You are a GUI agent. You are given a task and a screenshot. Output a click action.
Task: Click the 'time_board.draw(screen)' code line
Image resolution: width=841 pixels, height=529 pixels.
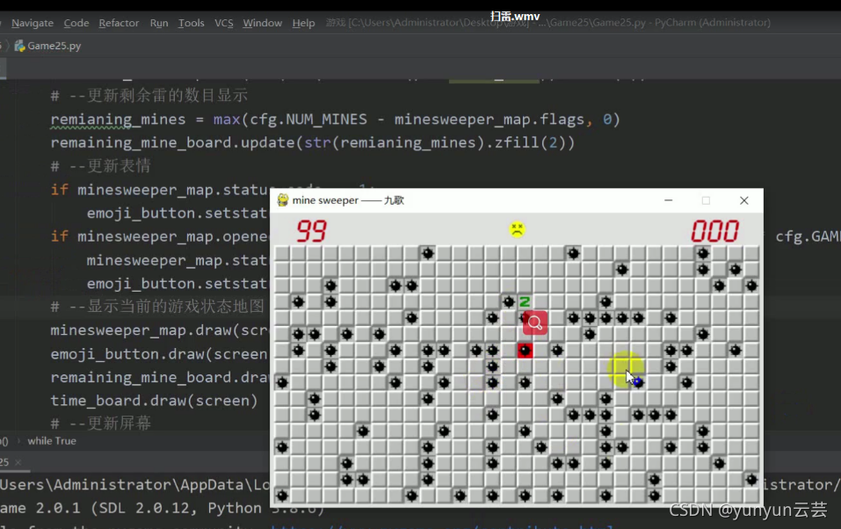point(154,401)
